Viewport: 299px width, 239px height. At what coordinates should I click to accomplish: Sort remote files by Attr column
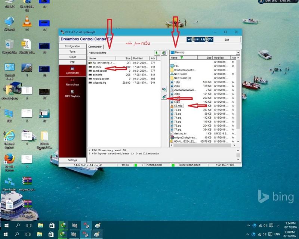[x=153, y=58]
